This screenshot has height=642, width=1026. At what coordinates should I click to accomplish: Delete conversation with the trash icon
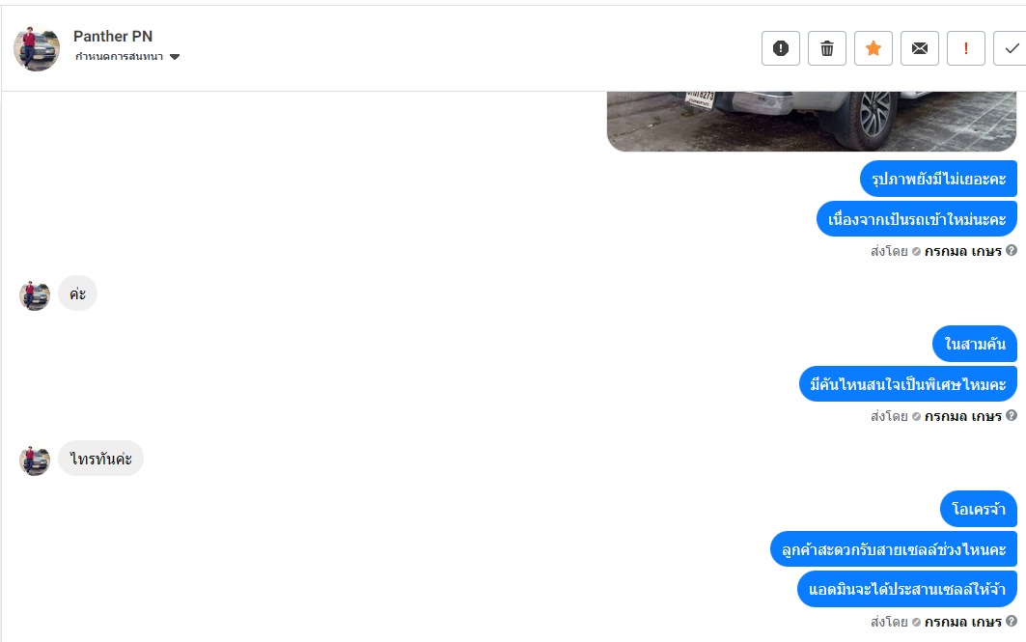tap(827, 48)
